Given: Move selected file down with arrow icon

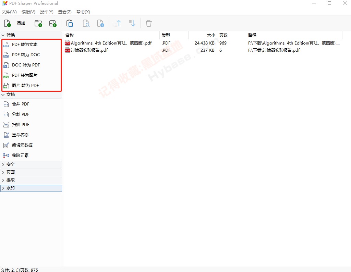Looking at the screenshot, I should pos(132,23).
